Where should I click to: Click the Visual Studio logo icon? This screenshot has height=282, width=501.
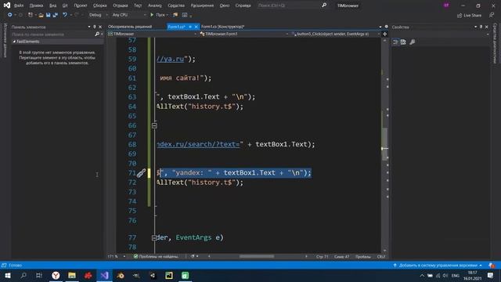[7, 5]
